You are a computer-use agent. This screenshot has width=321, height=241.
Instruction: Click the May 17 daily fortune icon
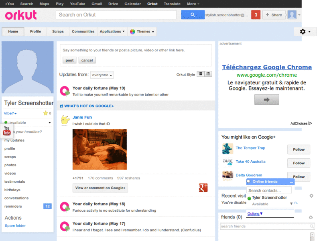pos(65,227)
